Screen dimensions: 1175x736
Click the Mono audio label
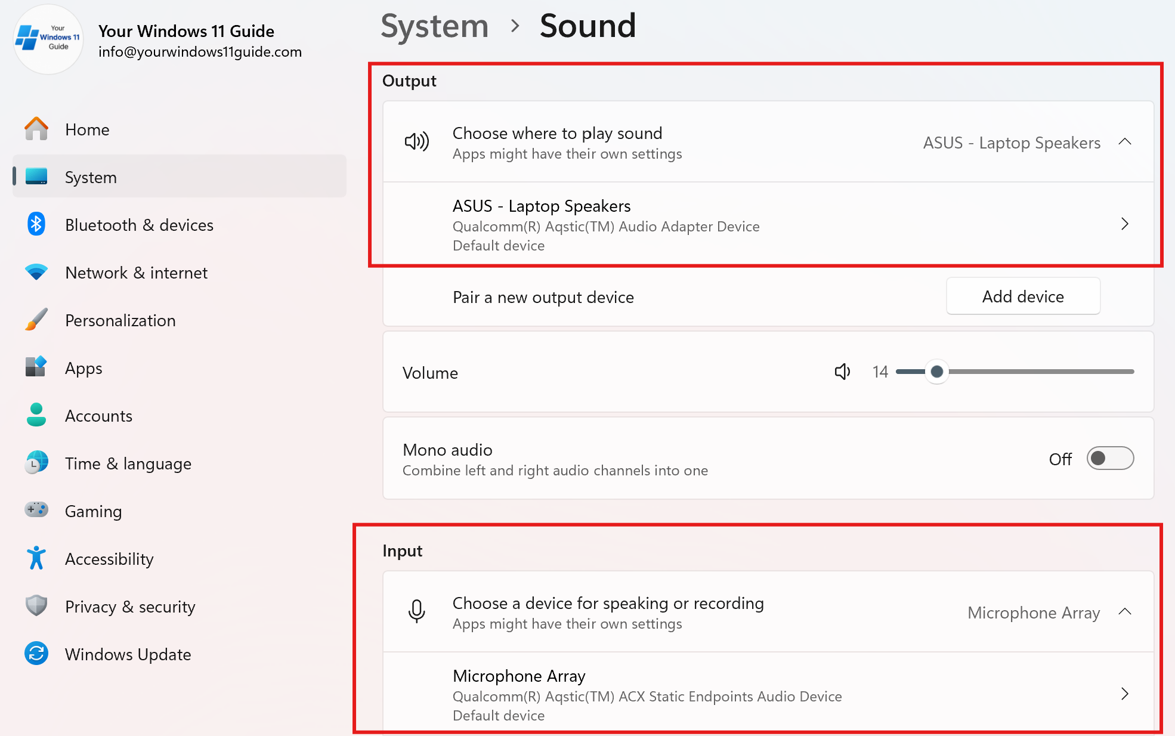coord(447,450)
